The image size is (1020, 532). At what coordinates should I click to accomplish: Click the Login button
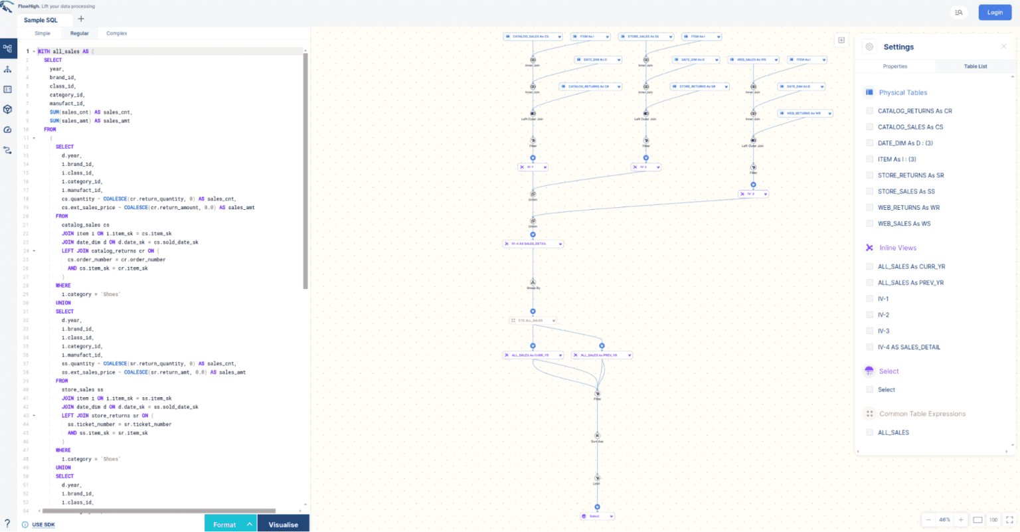click(x=994, y=12)
